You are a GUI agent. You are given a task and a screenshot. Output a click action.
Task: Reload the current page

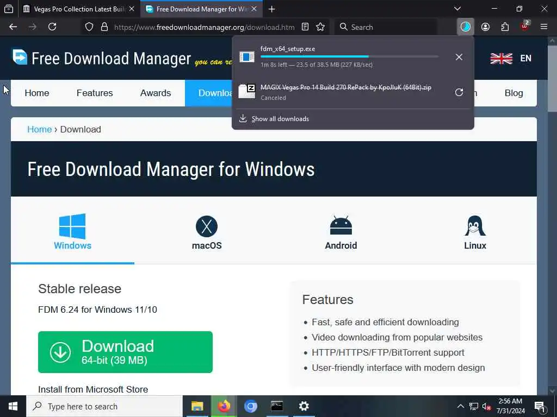52,27
